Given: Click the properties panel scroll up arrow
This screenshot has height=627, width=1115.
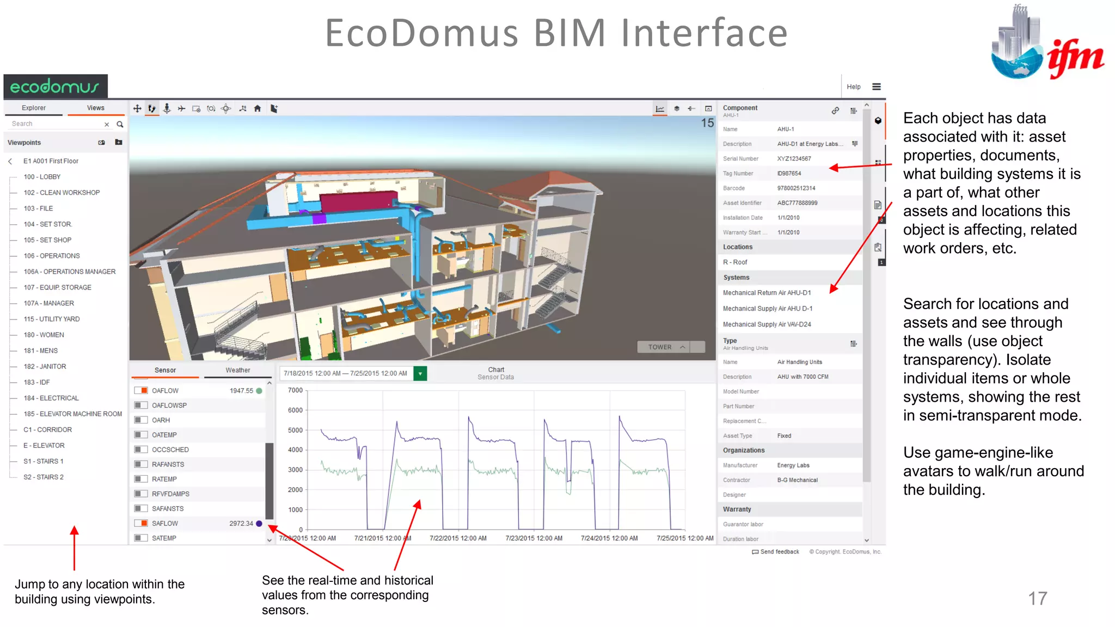Looking at the screenshot, I should coord(867,106).
